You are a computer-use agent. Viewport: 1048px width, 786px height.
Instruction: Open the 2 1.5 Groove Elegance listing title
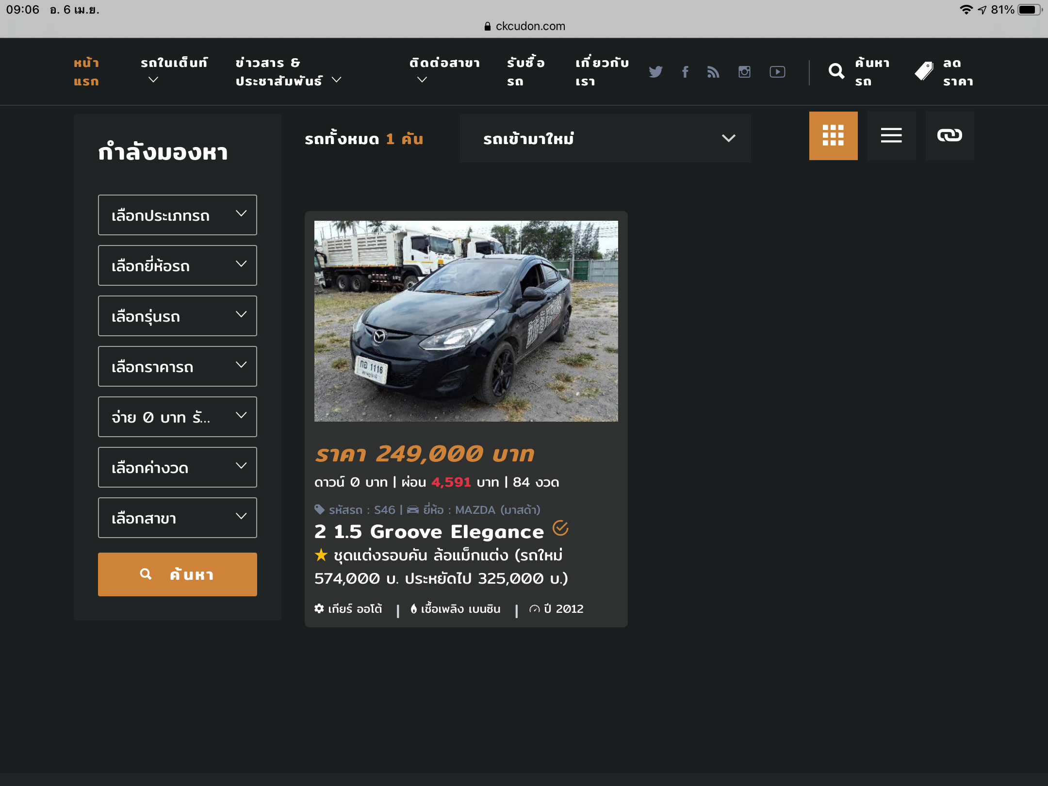(429, 531)
